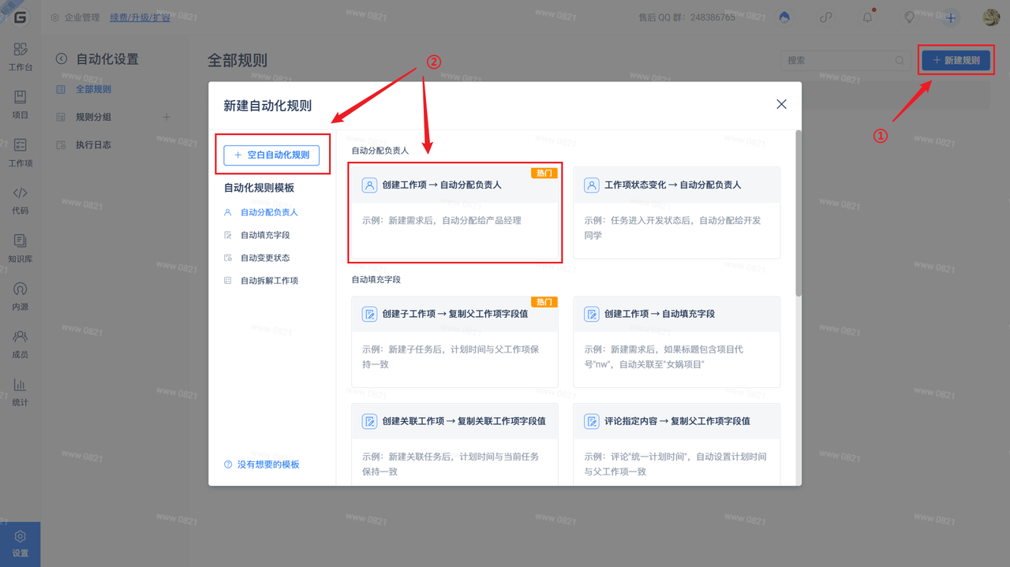The width and height of the screenshot is (1010, 567).
Task: Open 设置 at the sidebar bottom
Action: (21, 544)
